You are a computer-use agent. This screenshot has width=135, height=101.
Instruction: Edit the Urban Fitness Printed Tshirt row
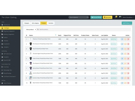(x=125, y=58)
